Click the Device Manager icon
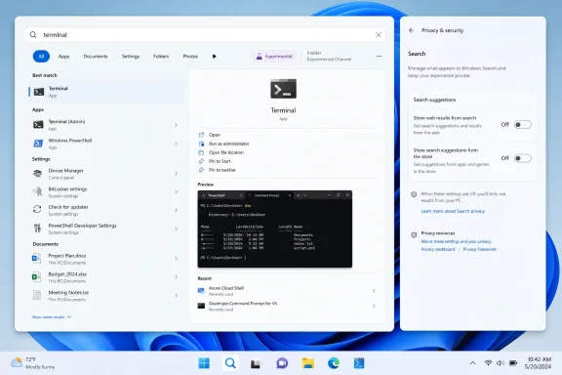Screen dimensions: 562x375 (x=37, y=174)
